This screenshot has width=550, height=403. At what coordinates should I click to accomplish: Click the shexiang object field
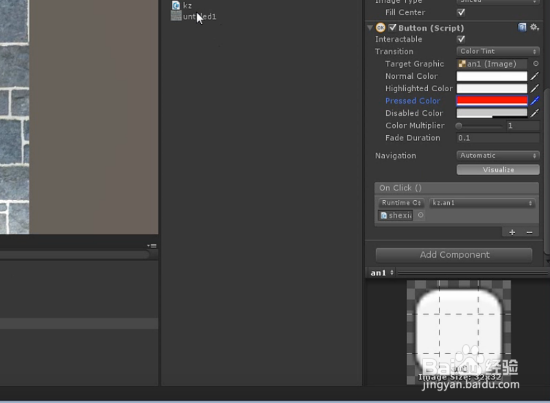click(395, 215)
